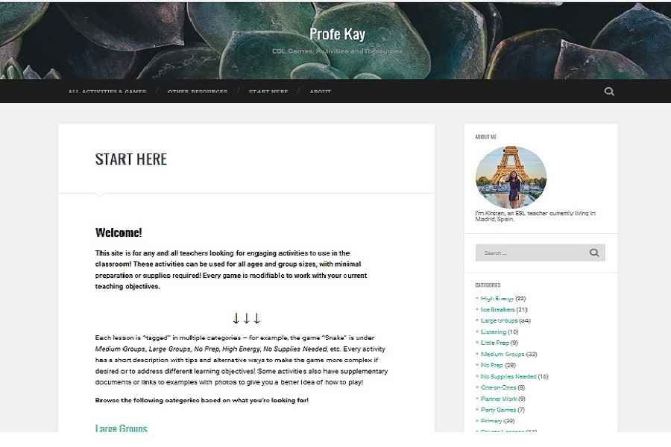Open the Little Prep category
Viewport: 671px width, 447px height.
point(495,343)
